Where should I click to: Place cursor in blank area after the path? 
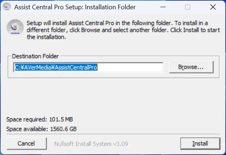(x=130, y=67)
